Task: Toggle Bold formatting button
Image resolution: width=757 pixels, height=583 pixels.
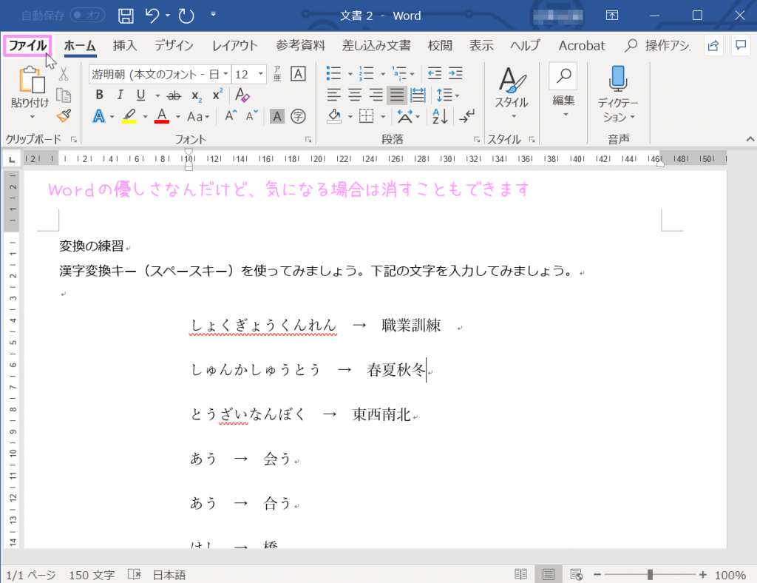Action: 100,95
